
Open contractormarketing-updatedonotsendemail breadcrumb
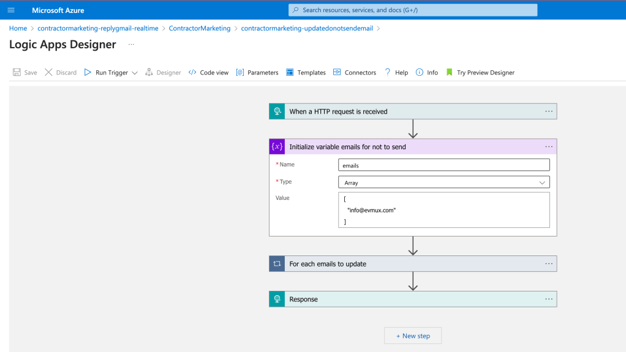(x=307, y=28)
